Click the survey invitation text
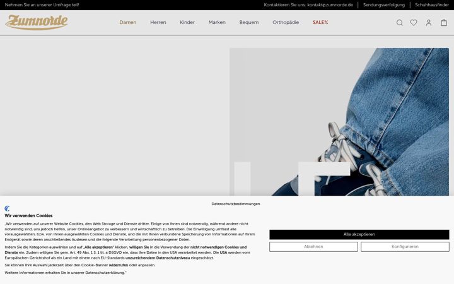The height and width of the screenshot is (284, 454). (42, 5)
